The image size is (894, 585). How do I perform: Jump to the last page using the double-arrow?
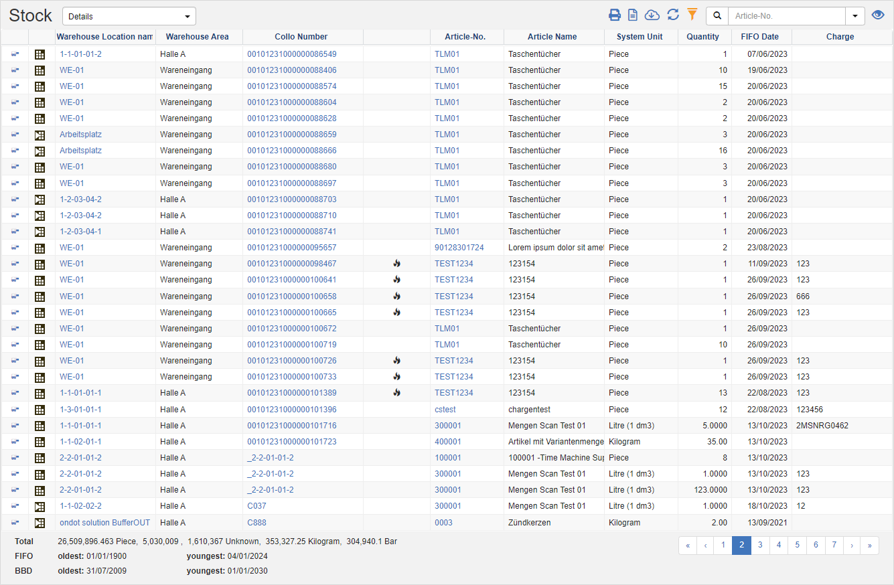click(x=869, y=546)
